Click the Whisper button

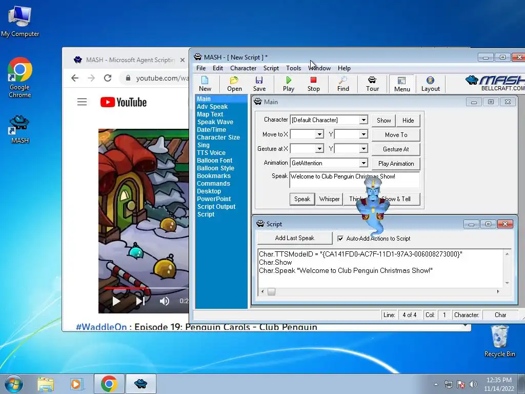[x=329, y=199]
